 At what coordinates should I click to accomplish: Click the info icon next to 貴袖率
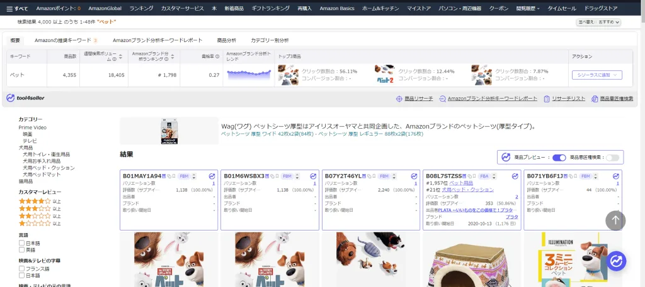tap(217, 57)
